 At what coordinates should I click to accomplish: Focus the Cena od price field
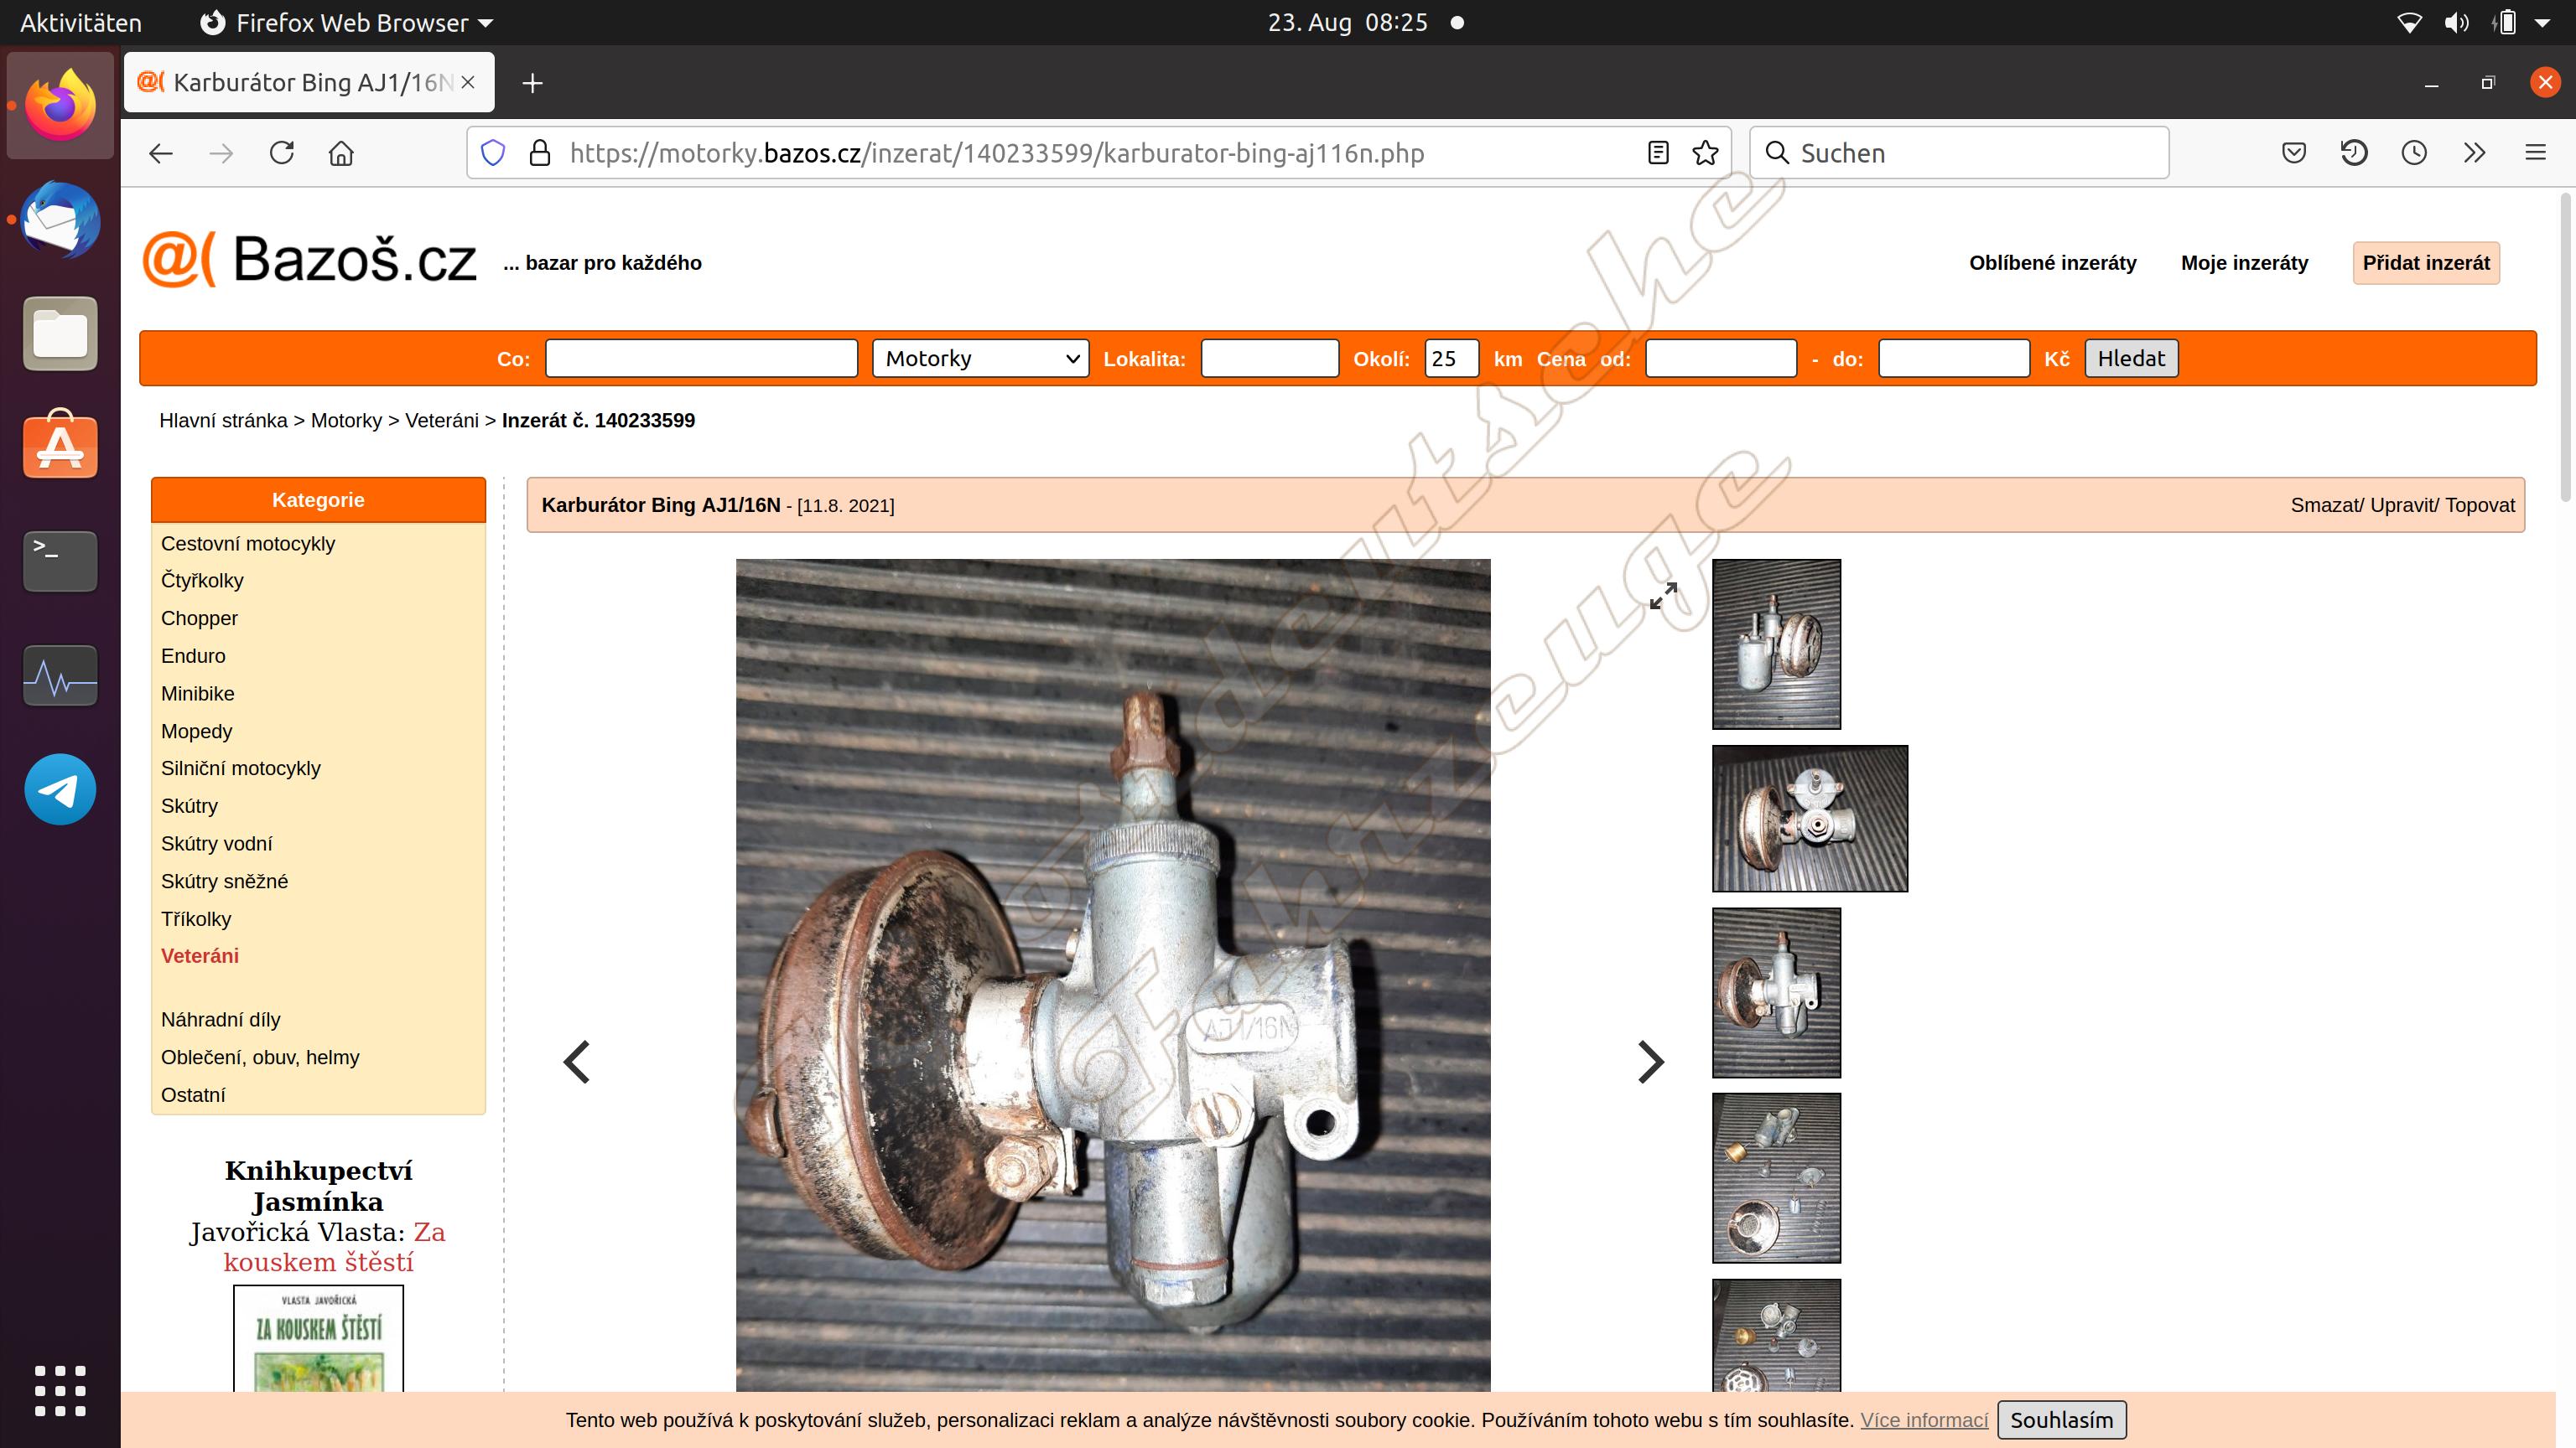[1721, 358]
